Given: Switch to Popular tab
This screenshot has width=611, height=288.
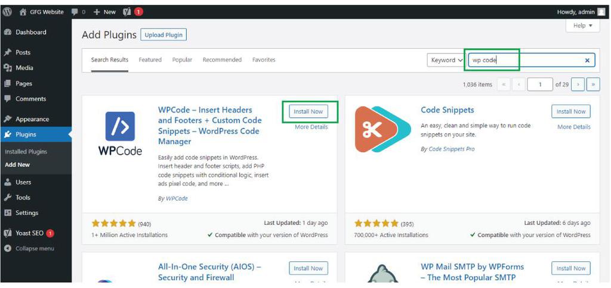Looking at the screenshot, I should click(x=183, y=60).
